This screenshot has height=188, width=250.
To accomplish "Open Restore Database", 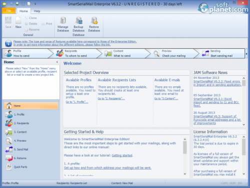I will click(94, 24).
